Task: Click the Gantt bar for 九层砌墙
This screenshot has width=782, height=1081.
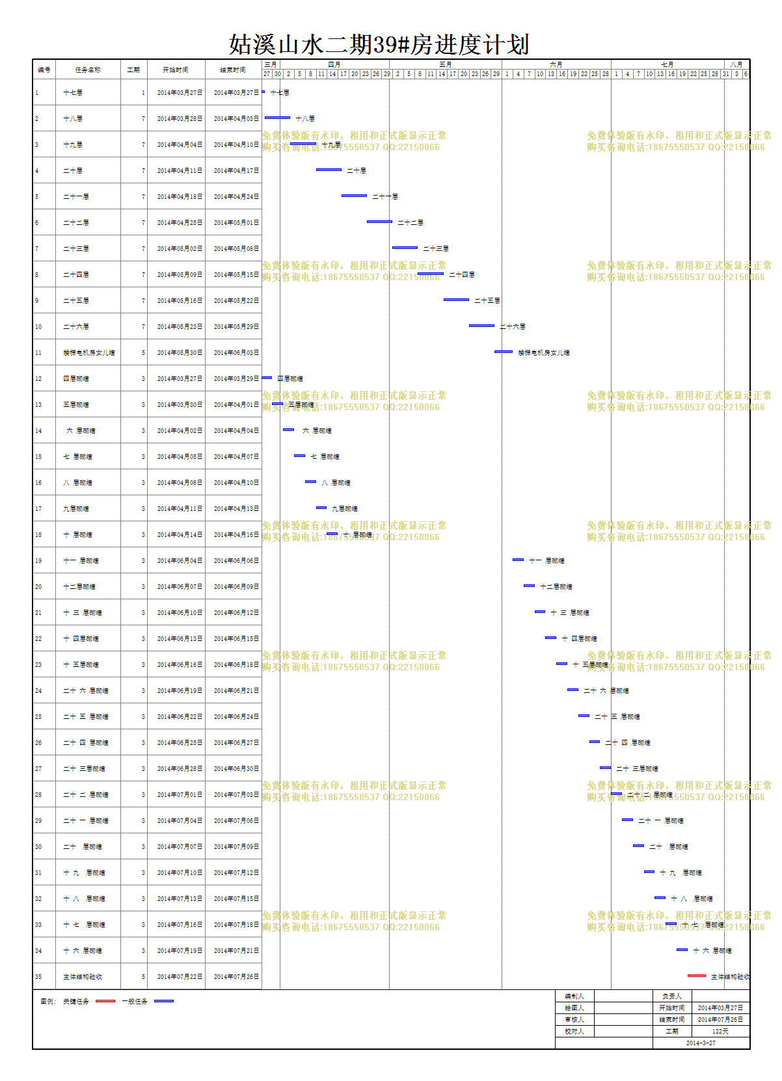Action: coord(321,508)
